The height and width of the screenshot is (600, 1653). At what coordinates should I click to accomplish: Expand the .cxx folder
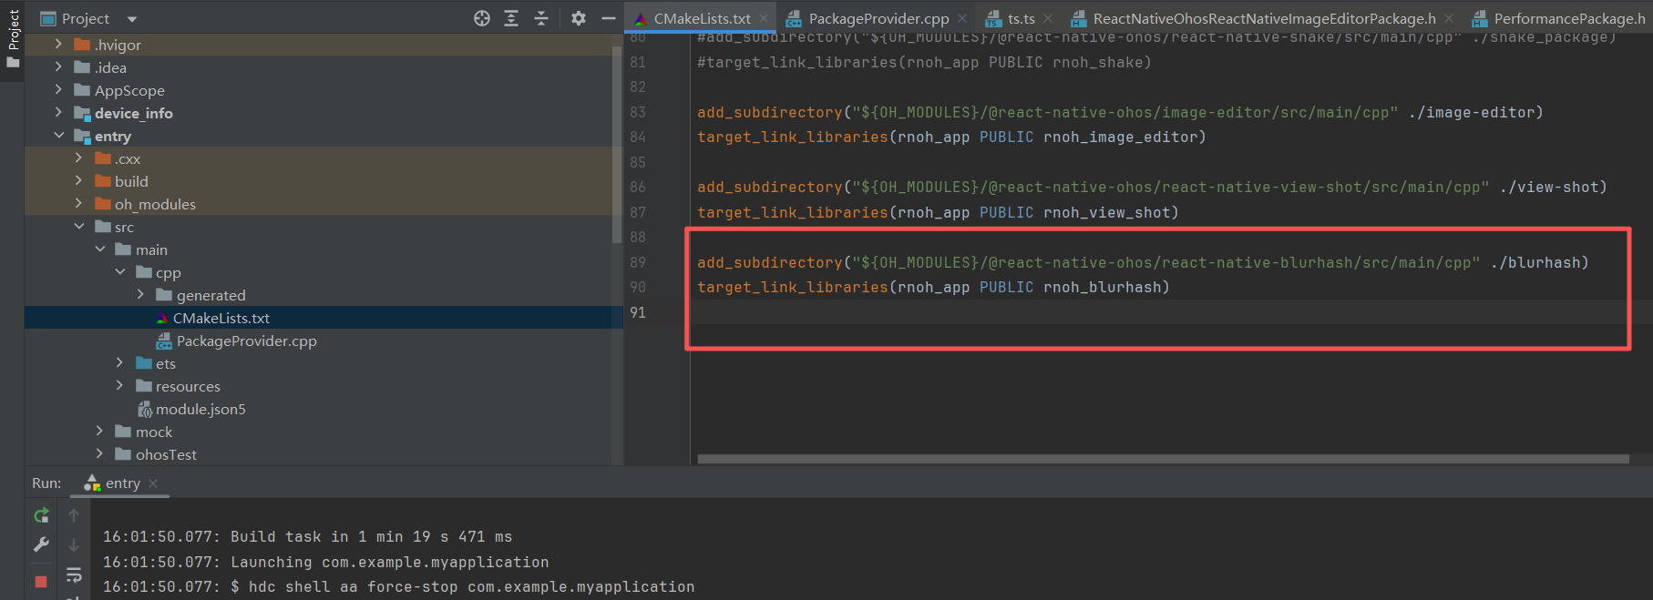pos(78,158)
